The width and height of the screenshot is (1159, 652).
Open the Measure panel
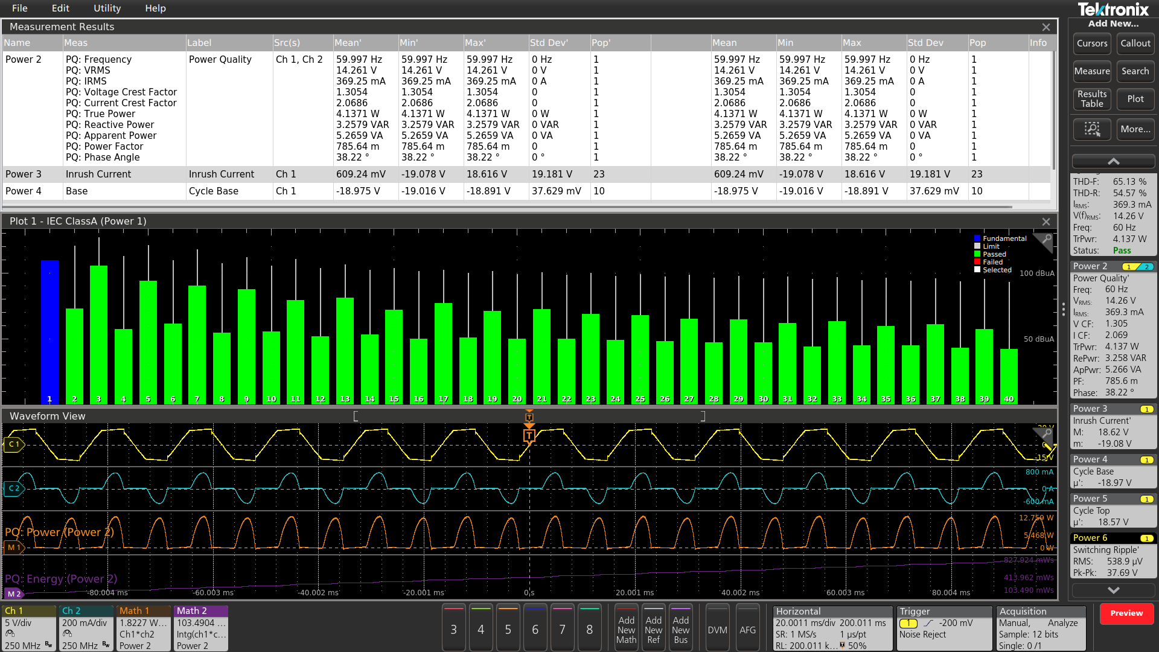click(x=1092, y=71)
